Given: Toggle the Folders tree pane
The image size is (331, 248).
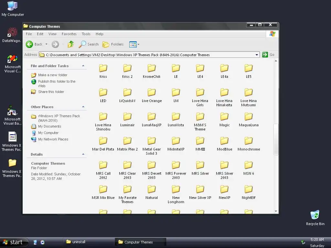Looking at the screenshot, I should pos(113,44).
